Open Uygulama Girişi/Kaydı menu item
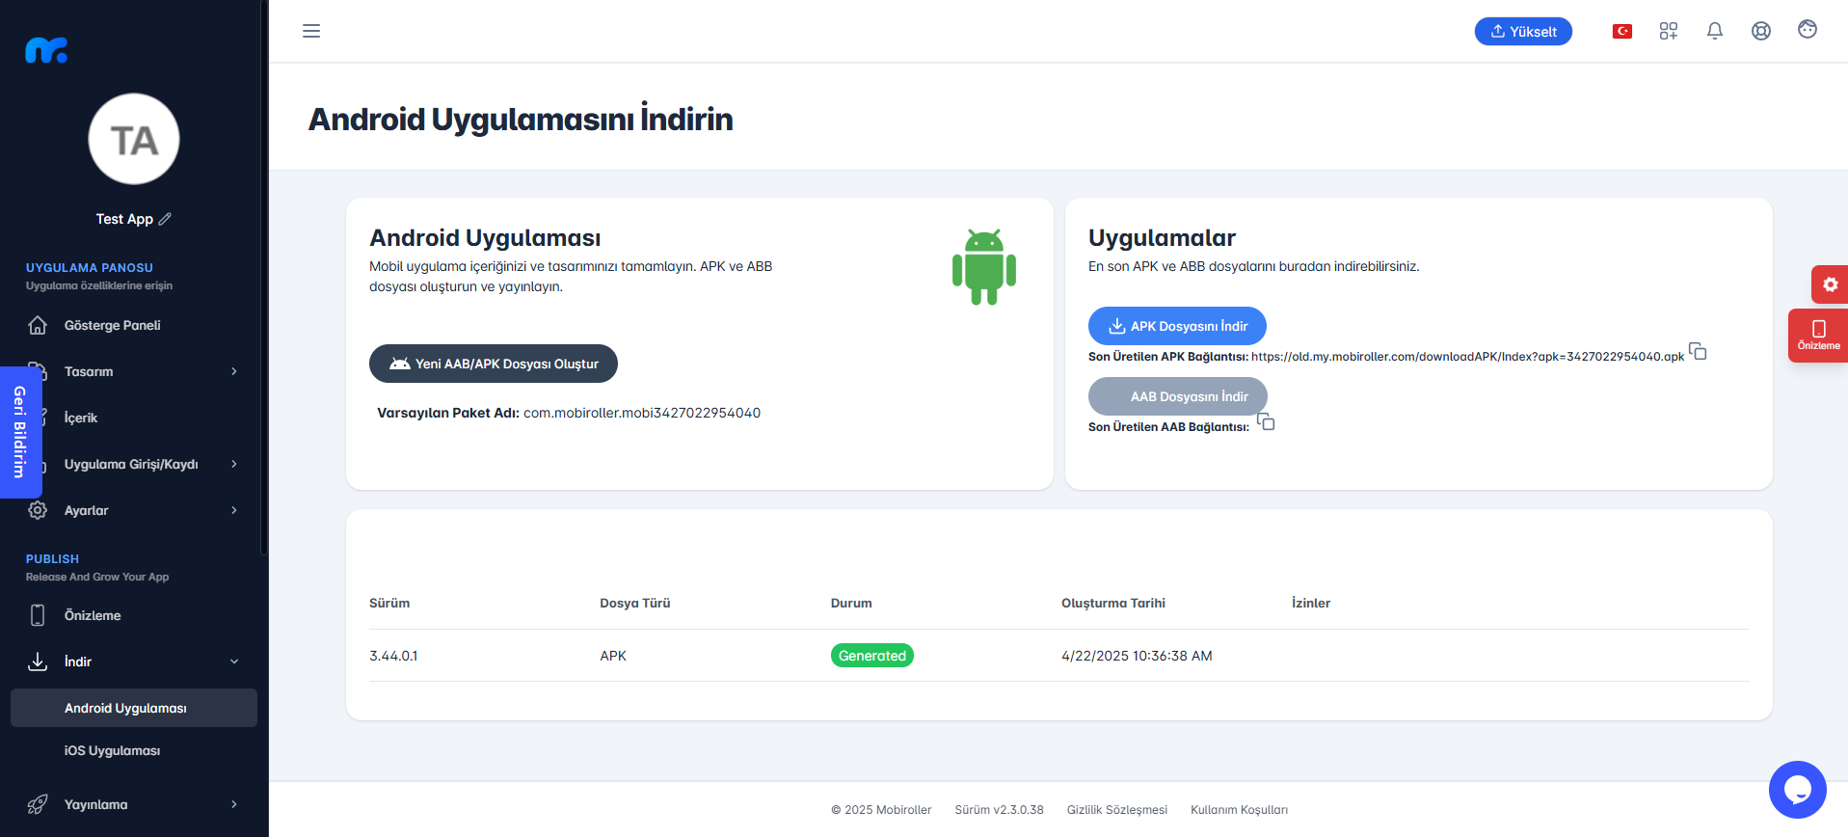1848x837 pixels. [x=134, y=464]
